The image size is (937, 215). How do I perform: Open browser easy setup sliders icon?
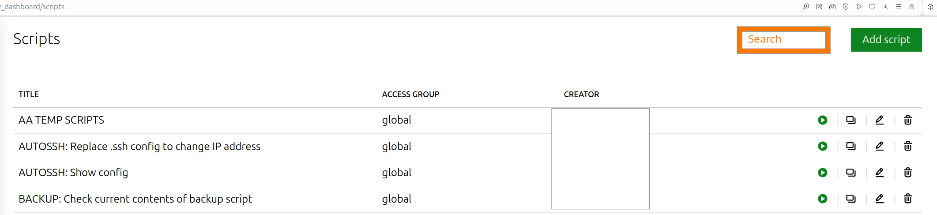click(898, 7)
